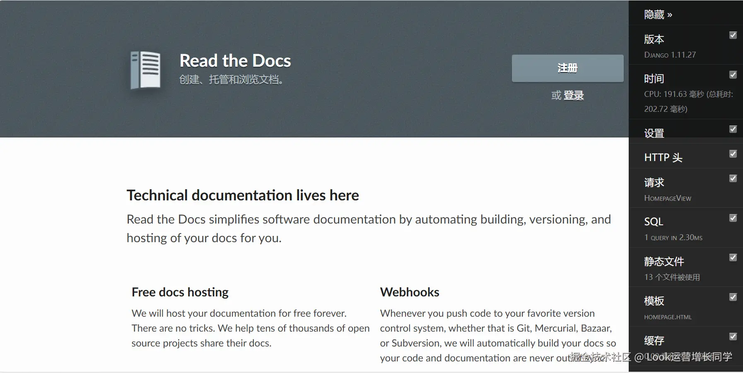Uncheck the 时间 panel checkbox
This screenshot has width=743, height=373.
click(733, 75)
